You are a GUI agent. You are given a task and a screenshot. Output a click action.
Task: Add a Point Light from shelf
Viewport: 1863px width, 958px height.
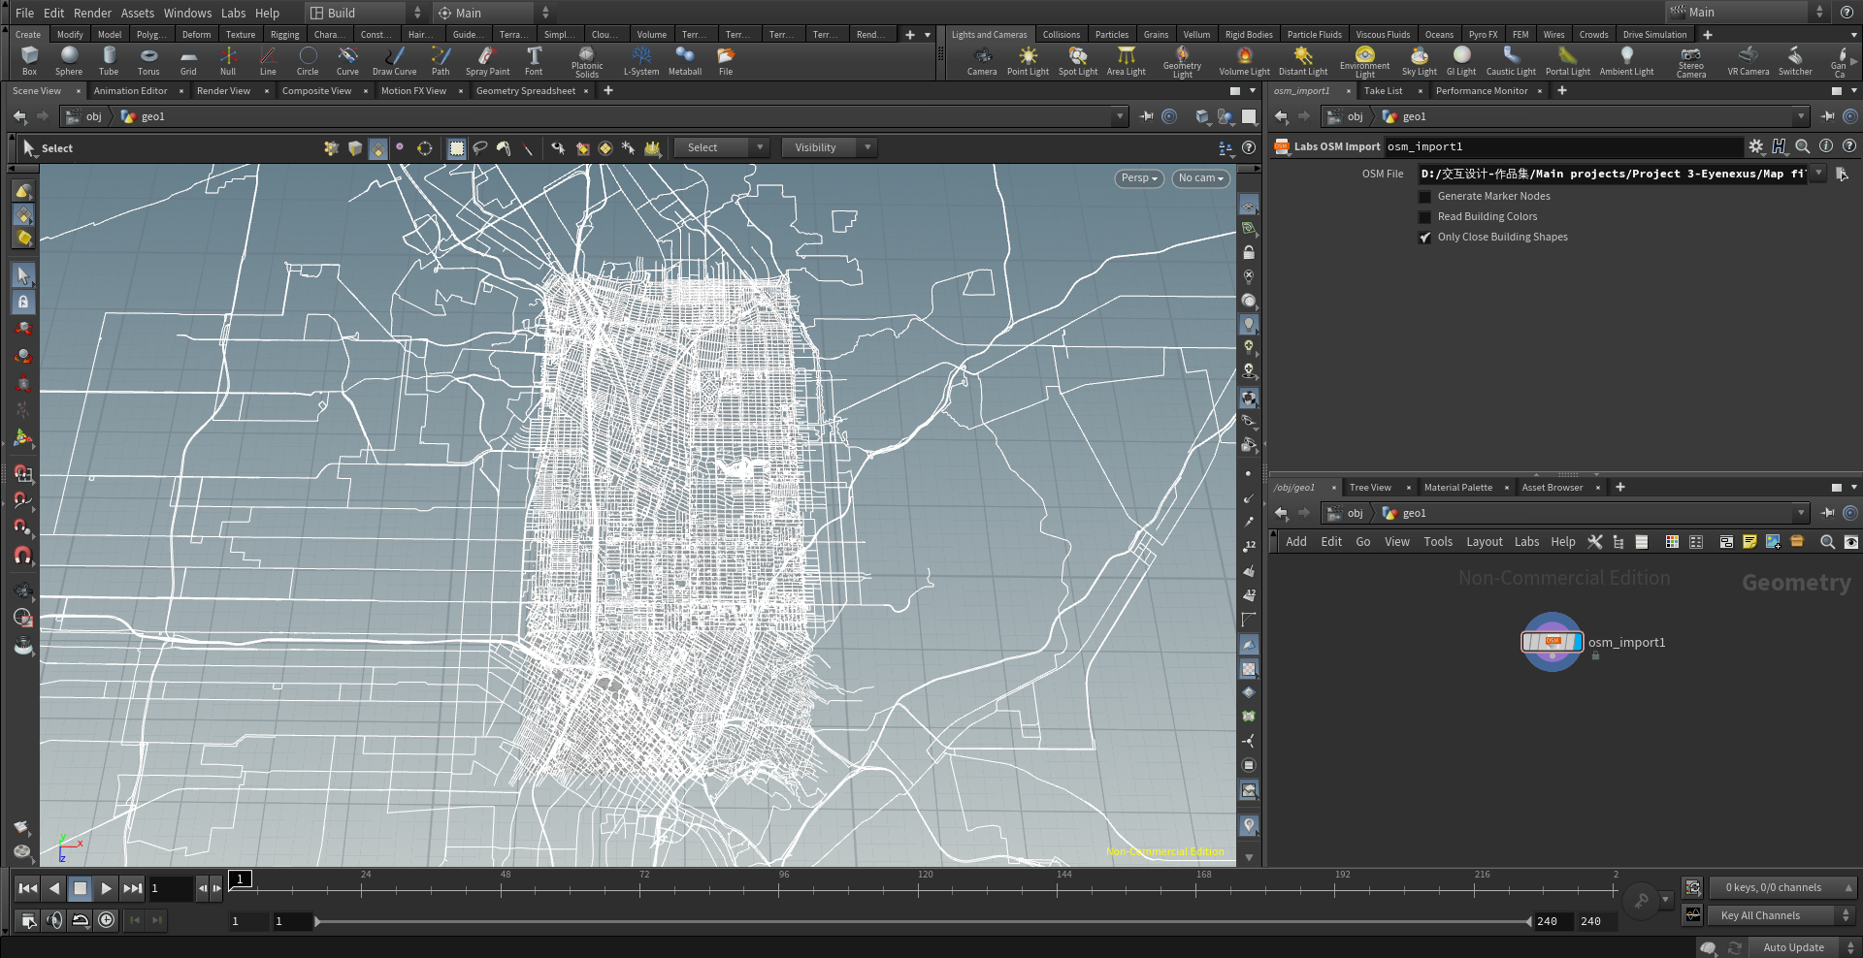point(1028,60)
